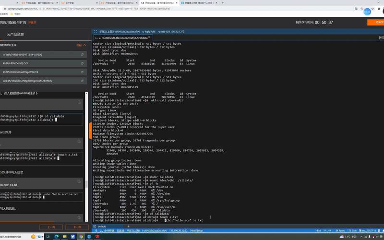The image size is (384, 240).
Task: Click the browser address bar URL
Action: pos(144,8)
